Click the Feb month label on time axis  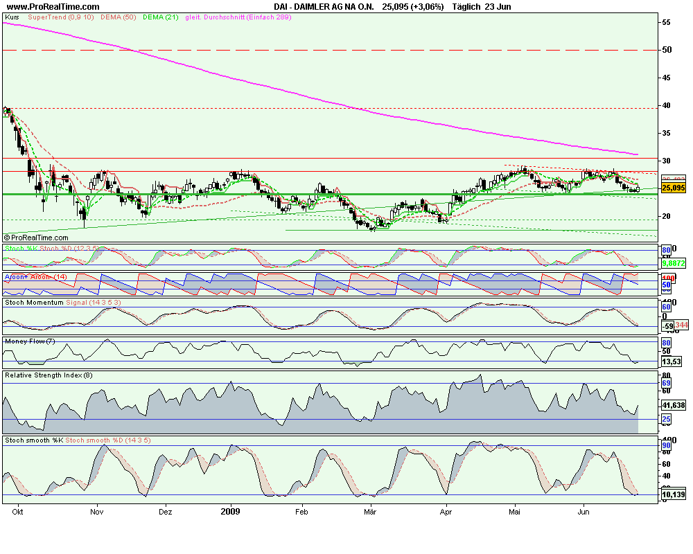click(x=301, y=512)
